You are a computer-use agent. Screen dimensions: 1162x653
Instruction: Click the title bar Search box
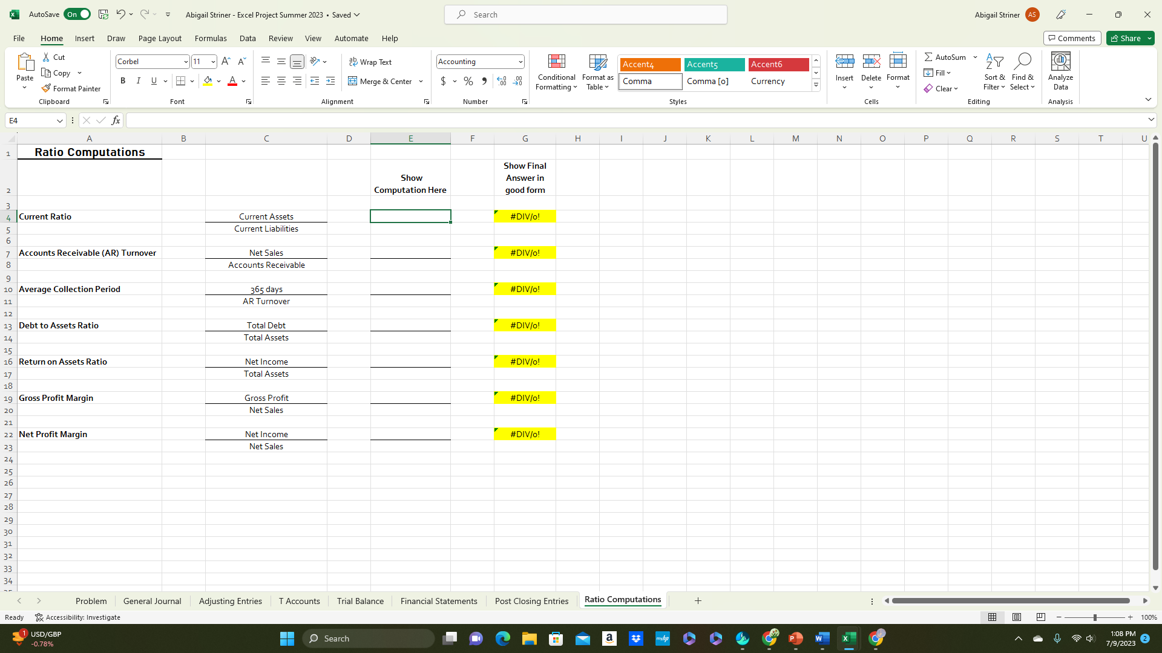coord(586,15)
